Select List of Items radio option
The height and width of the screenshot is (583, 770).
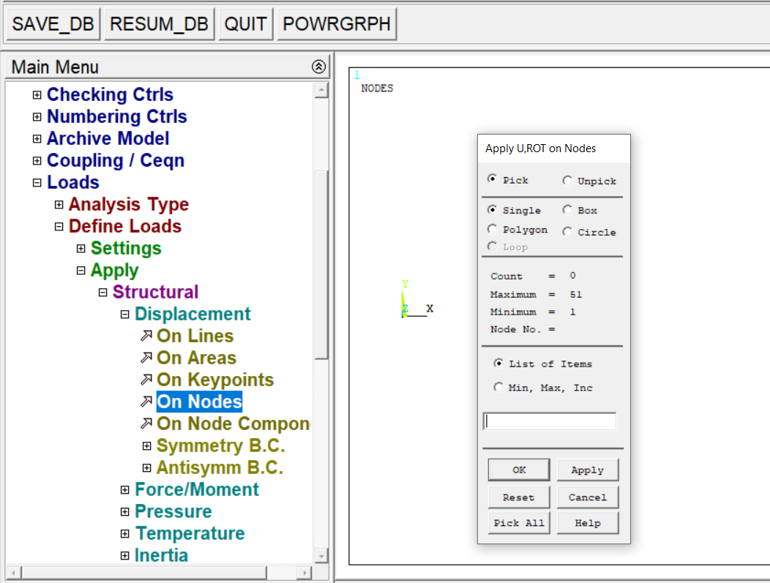point(498,363)
